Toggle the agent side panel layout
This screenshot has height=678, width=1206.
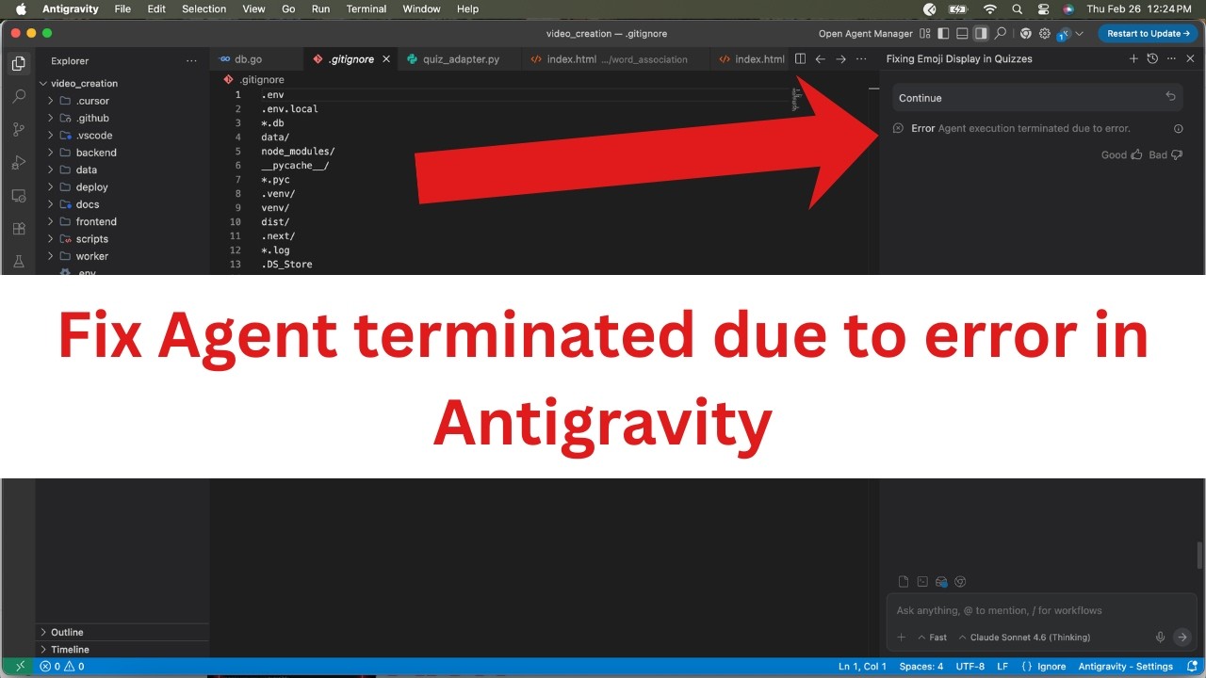pyautogui.click(x=981, y=33)
